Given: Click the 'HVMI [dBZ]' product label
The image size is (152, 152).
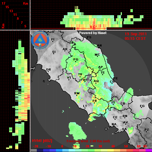Looking at the screenshot, I should 42,141.
